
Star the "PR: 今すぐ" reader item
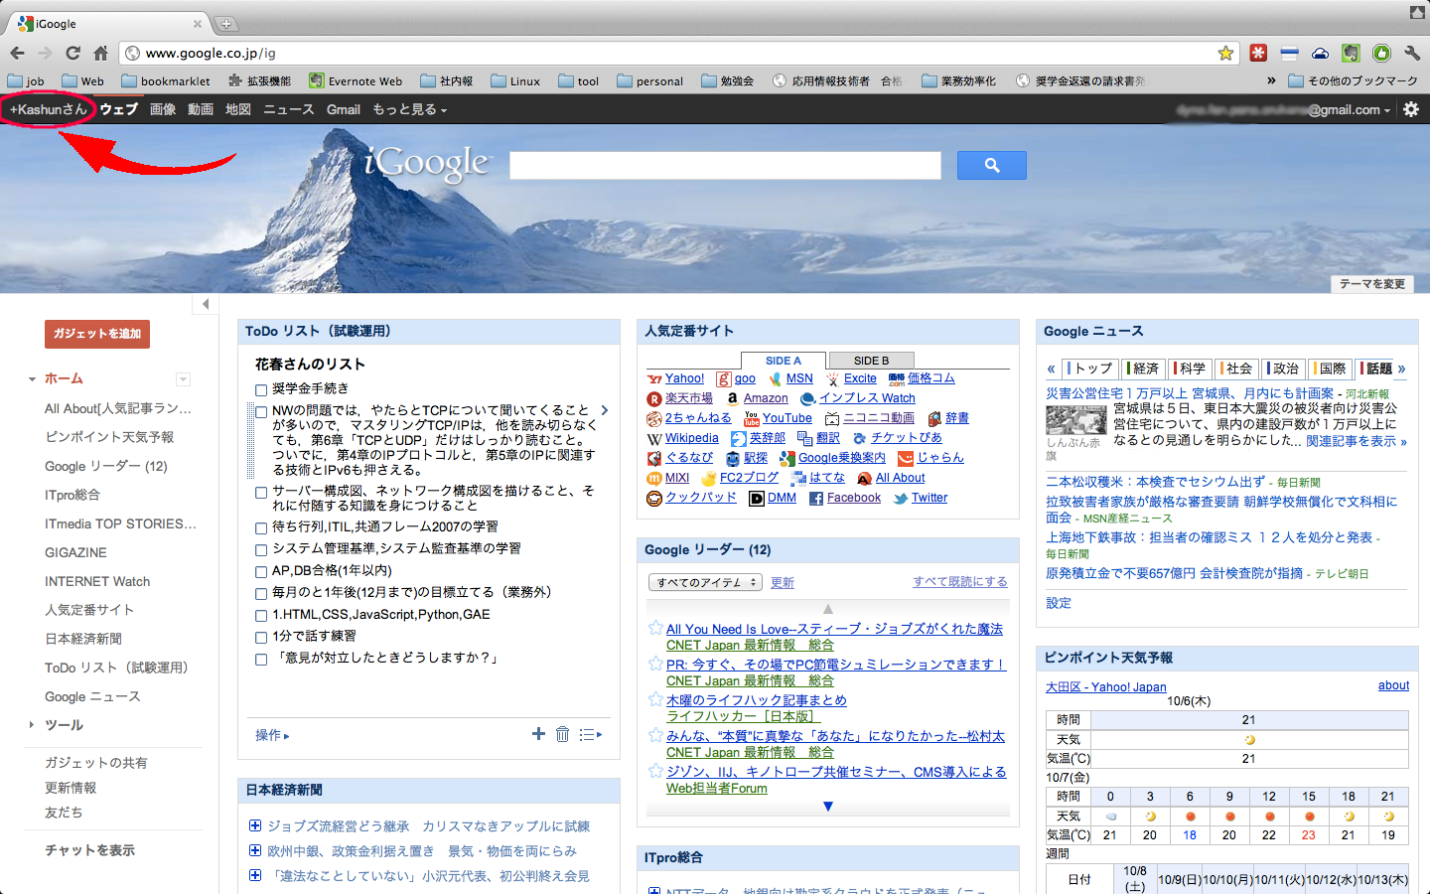[655, 664]
